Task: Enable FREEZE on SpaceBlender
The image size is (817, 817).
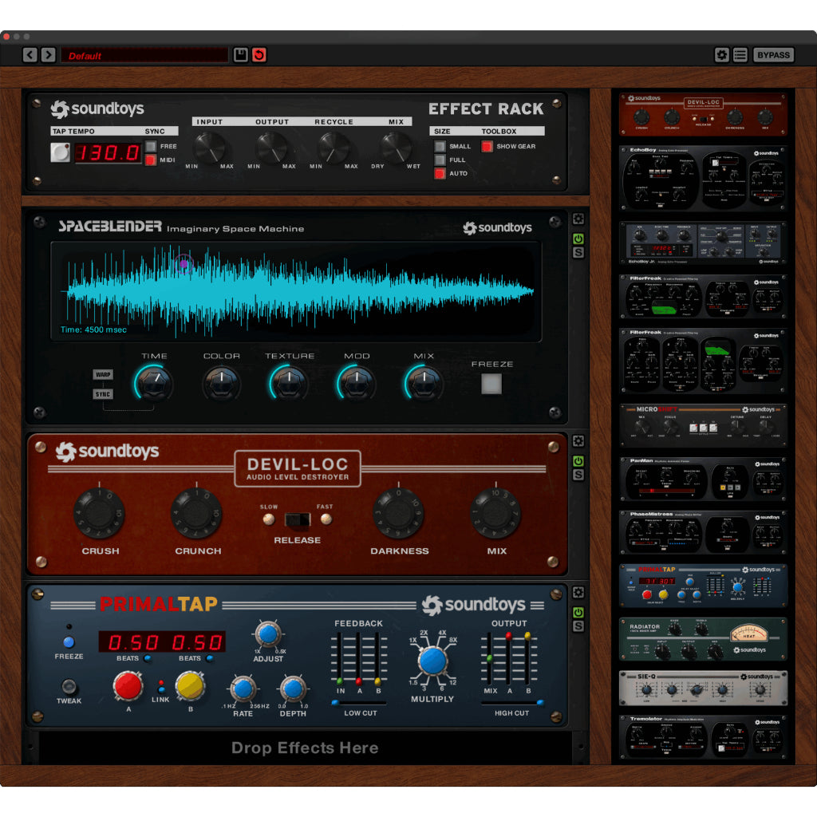Action: point(492,385)
